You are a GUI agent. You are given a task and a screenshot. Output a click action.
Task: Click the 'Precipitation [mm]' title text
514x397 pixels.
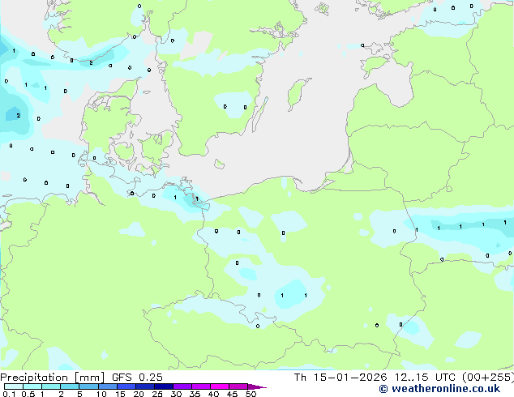pyautogui.click(x=53, y=378)
